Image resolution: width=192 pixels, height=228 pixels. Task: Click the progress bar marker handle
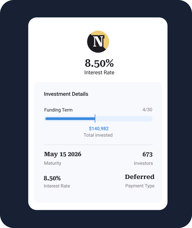pyautogui.click(x=95, y=119)
